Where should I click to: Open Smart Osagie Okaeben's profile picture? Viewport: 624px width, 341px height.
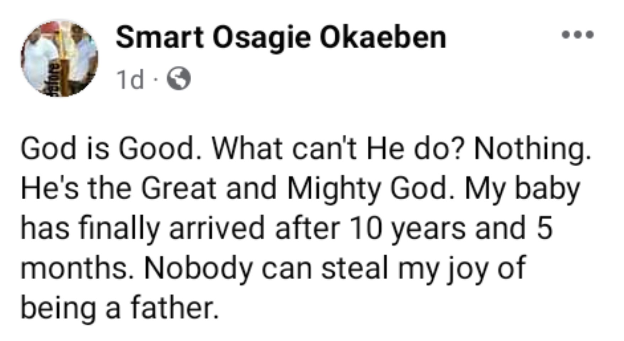pyautogui.click(x=59, y=59)
